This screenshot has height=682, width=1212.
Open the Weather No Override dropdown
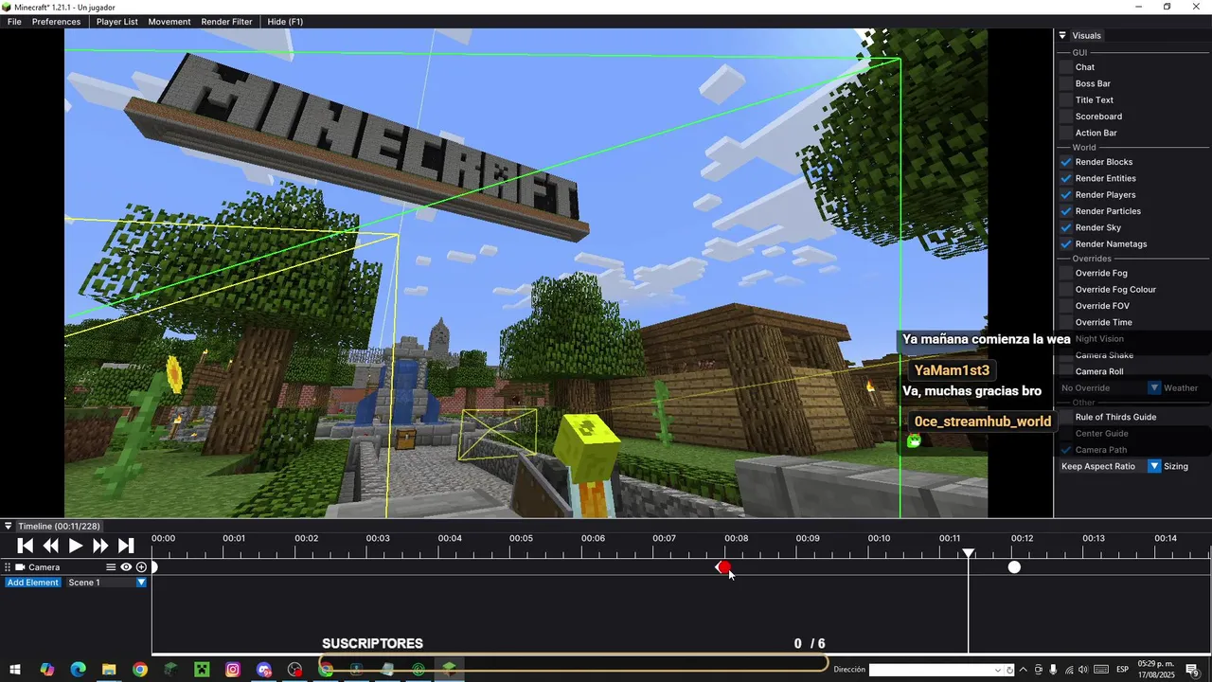coord(1154,387)
